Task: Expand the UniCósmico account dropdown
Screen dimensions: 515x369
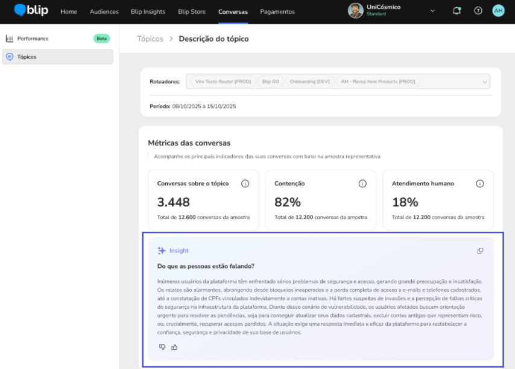Action: (x=432, y=11)
